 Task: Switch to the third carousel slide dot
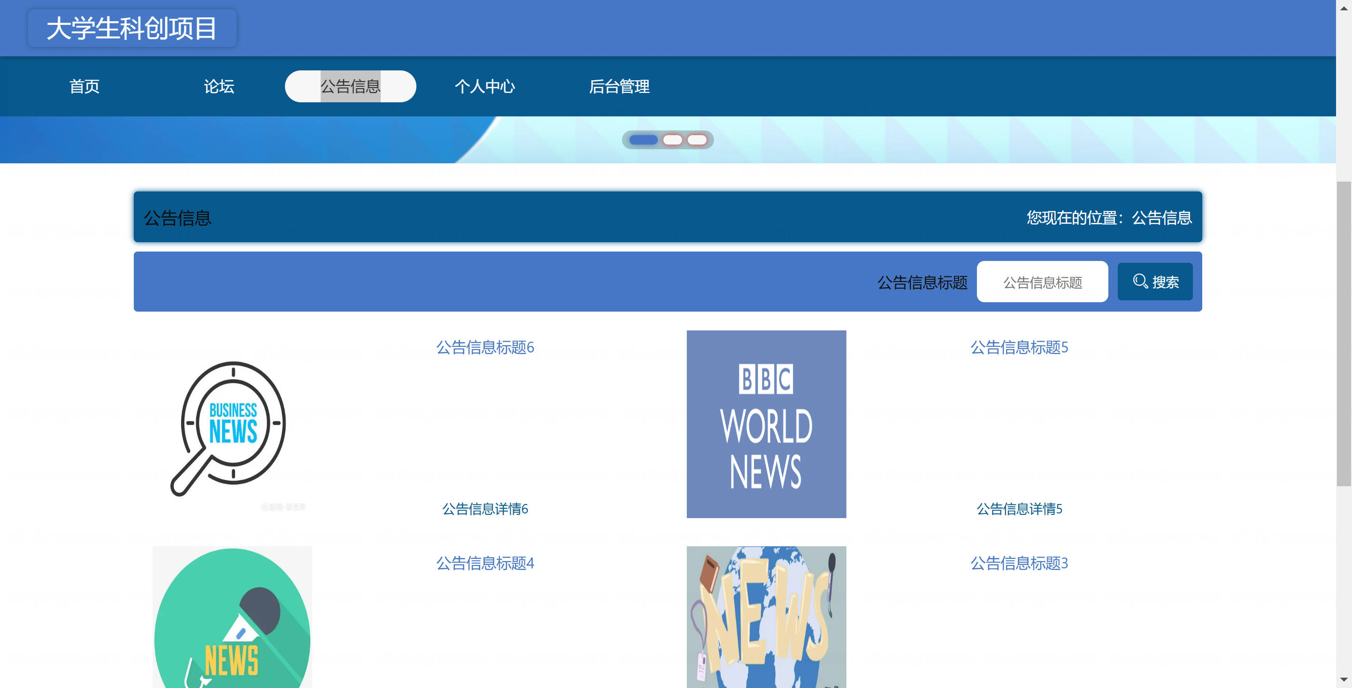click(697, 139)
